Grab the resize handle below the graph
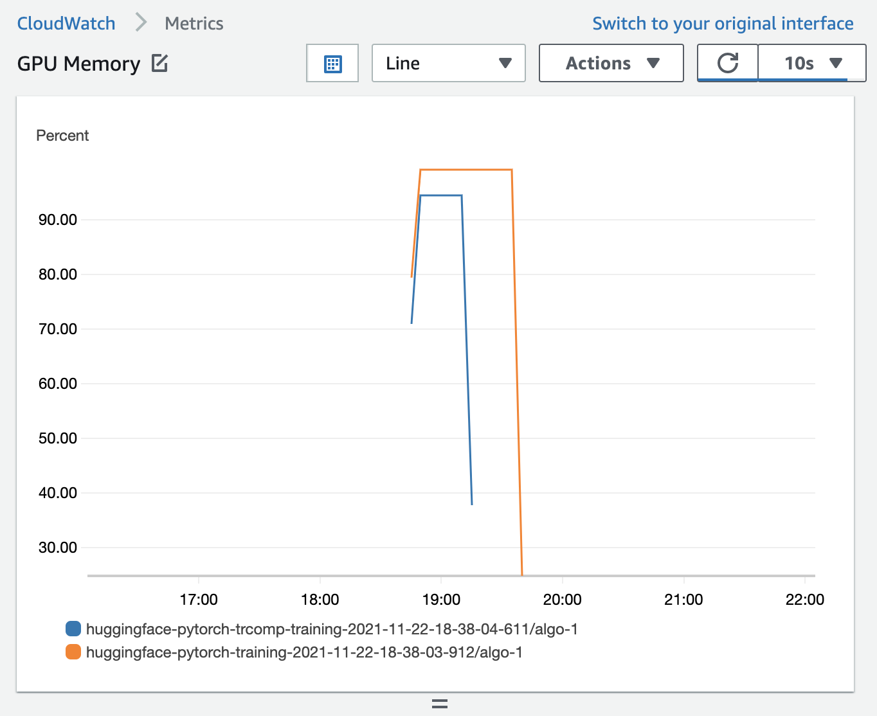Screen dimensions: 877x716 point(440,704)
